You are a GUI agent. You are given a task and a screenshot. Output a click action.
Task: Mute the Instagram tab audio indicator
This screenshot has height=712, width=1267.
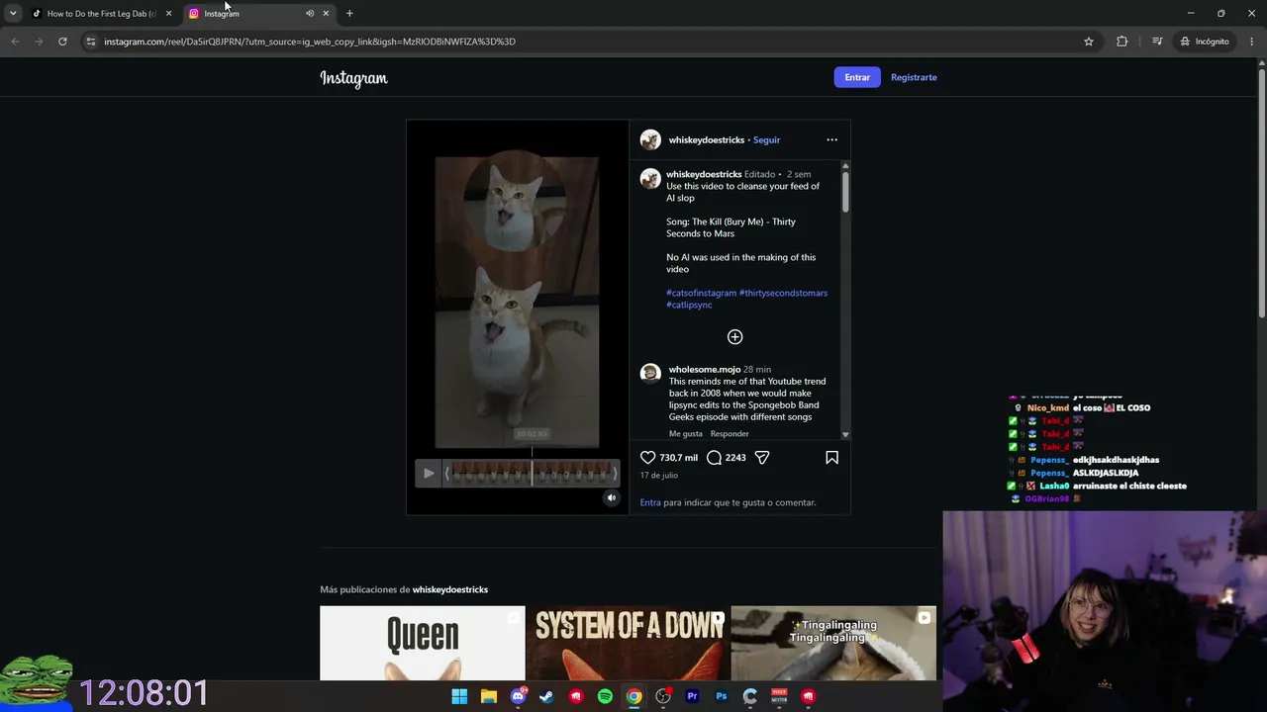[309, 14]
